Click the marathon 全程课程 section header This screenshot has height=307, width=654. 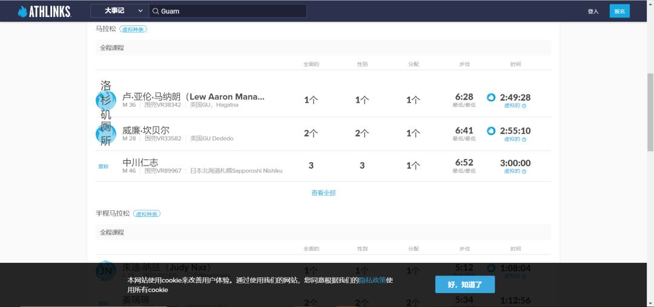click(323, 47)
